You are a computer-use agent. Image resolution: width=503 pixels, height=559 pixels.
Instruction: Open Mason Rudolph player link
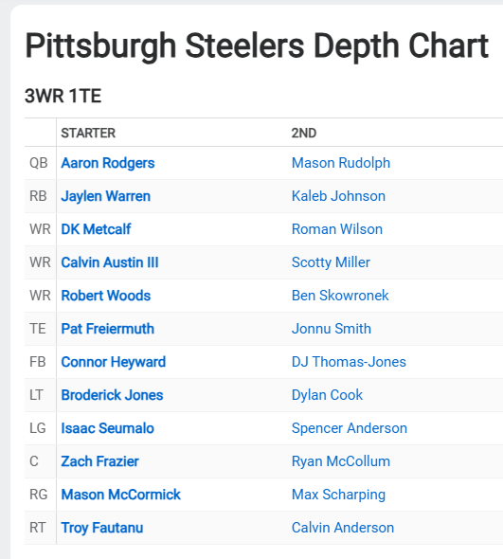pos(341,163)
